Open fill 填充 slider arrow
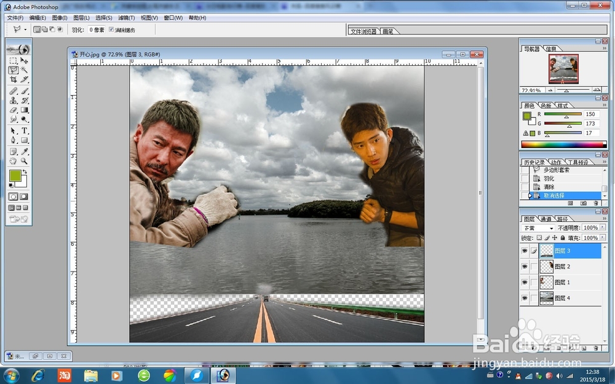Image resolution: width=615 pixels, height=384 pixels. point(603,238)
